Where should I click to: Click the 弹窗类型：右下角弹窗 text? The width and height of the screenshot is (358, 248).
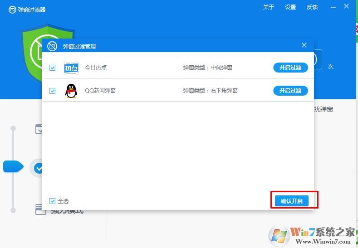pyautogui.click(x=210, y=91)
